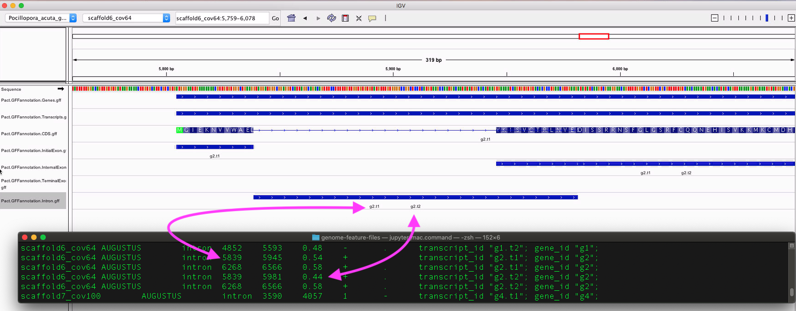Click the yellow minimize button of IGV window
This screenshot has width=796, height=311.
(x=13, y=5)
